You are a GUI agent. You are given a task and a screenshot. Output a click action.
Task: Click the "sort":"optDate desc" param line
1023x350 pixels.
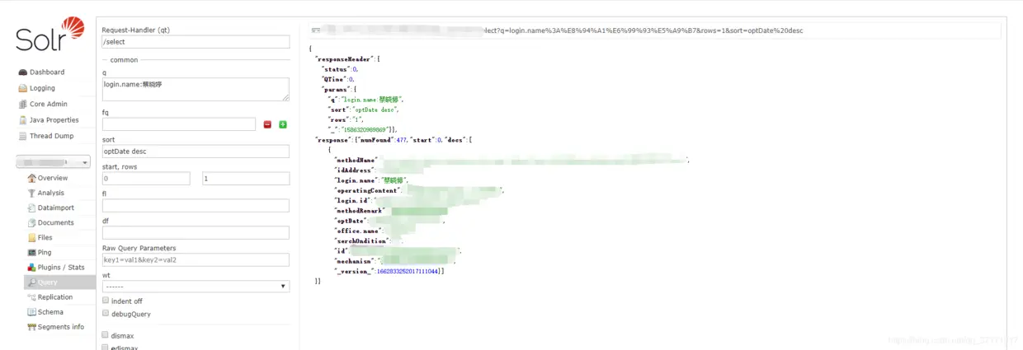(364, 110)
